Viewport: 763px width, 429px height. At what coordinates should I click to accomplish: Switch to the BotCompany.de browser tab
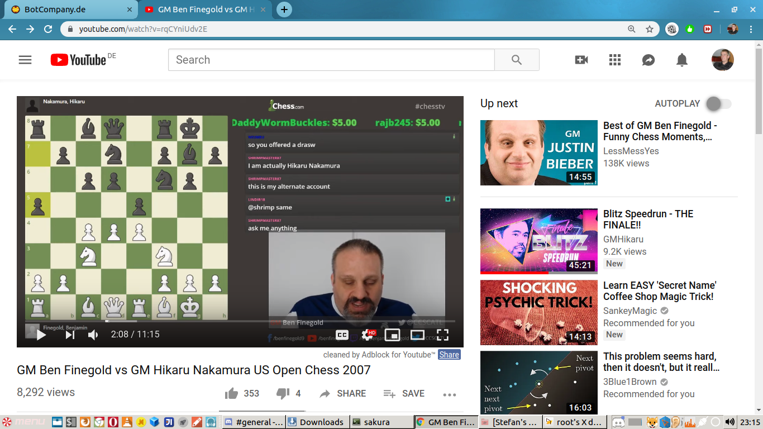point(67,9)
